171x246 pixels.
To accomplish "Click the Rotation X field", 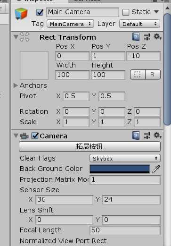I will point(76,112).
